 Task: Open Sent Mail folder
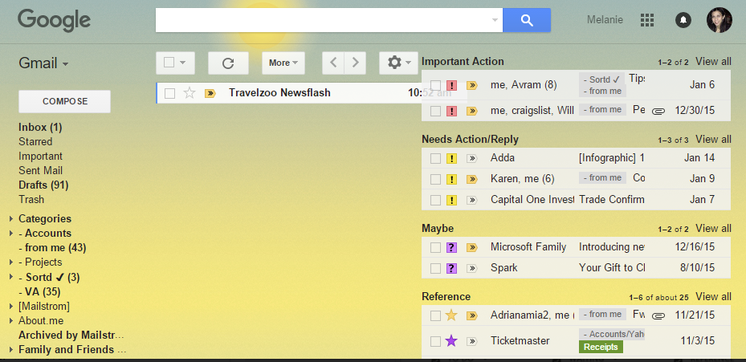[40, 170]
